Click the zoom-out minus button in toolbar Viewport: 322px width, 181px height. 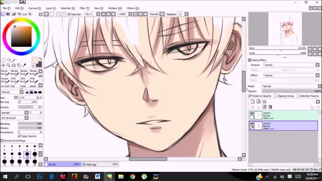(x=103, y=14)
